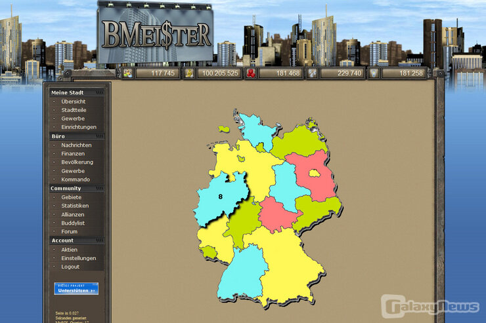Click the population value 117.745
This screenshot has width=486, height=323.
click(162, 73)
